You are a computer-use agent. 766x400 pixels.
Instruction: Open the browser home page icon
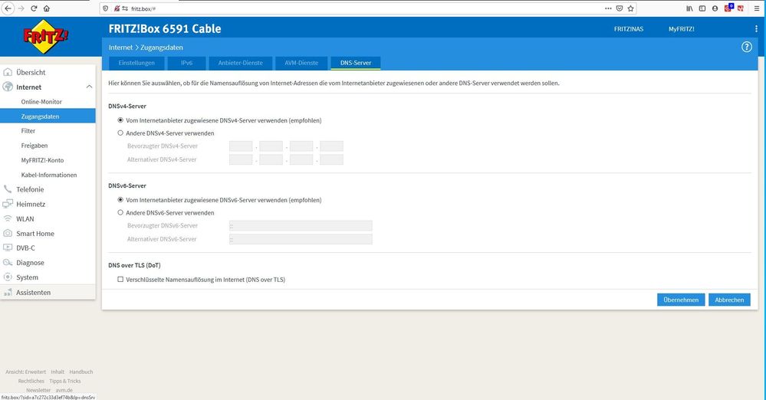(47, 8)
